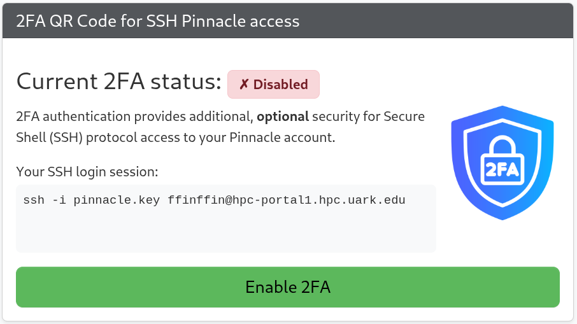
Task: Click the padlock shackle inside the shield
Action: pos(503,144)
